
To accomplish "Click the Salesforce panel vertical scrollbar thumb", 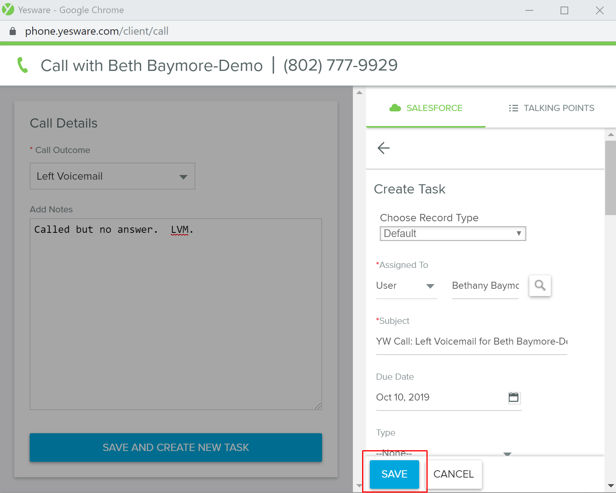I will click(x=610, y=177).
